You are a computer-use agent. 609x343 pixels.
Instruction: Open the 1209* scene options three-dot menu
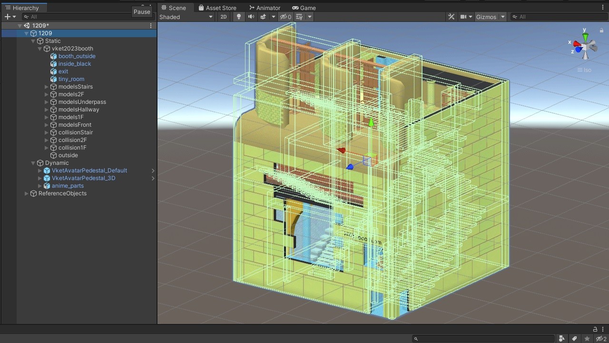(151, 26)
